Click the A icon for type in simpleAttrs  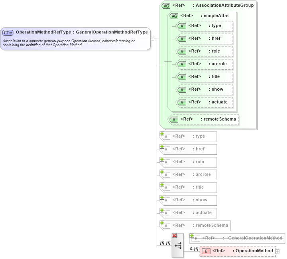(182, 26)
